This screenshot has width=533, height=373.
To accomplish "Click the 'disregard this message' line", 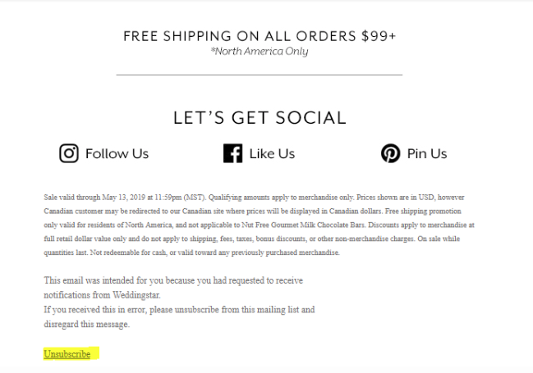I will [87, 324].
